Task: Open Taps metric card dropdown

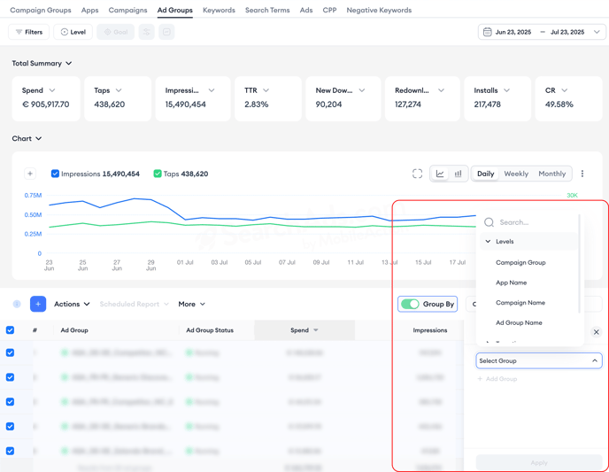Action: [x=119, y=90]
